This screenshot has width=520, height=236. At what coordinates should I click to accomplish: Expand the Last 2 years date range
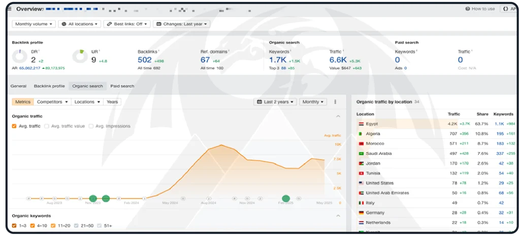275,102
